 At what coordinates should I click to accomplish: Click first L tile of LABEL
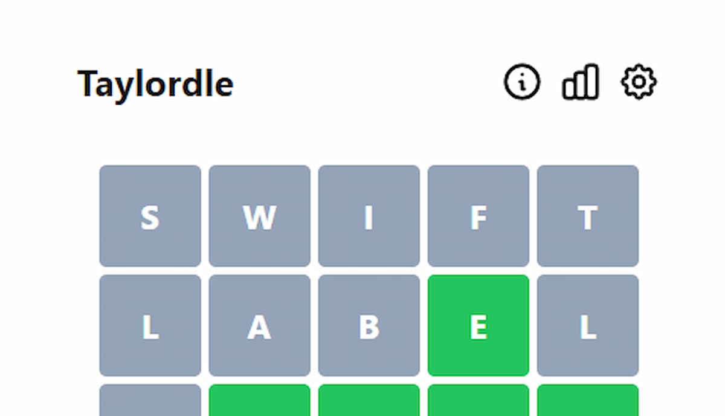pyautogui.click(x=150, y=325)
